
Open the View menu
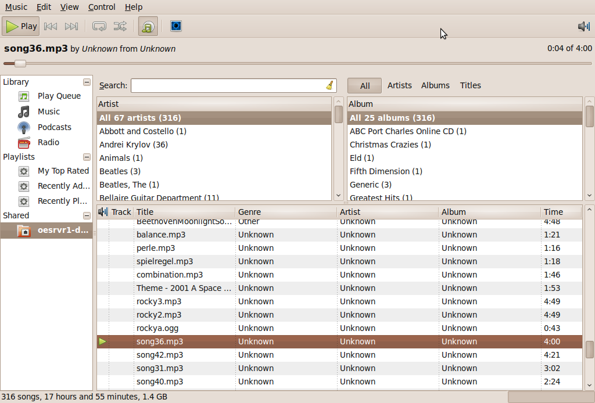click(70, 7)
